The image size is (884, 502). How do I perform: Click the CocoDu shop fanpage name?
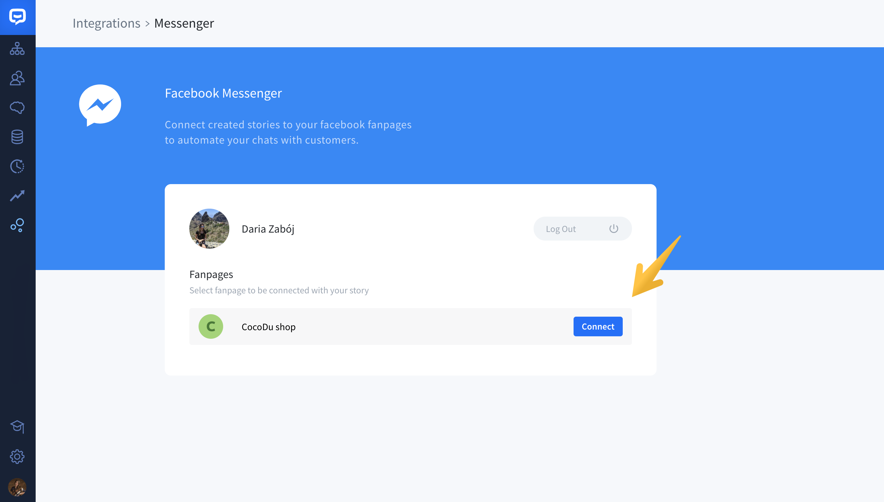[268, 327]
